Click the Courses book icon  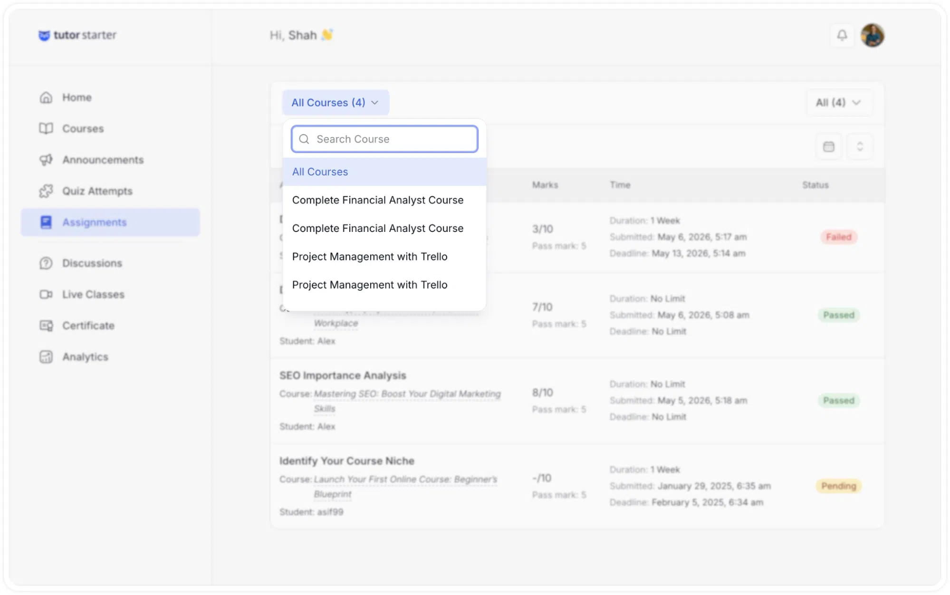(46, 128)
